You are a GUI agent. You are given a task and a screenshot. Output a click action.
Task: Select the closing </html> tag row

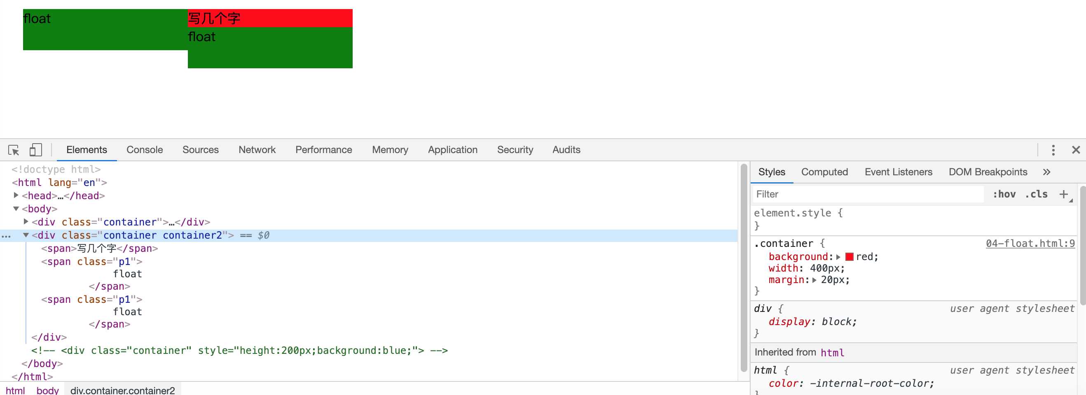33,376
